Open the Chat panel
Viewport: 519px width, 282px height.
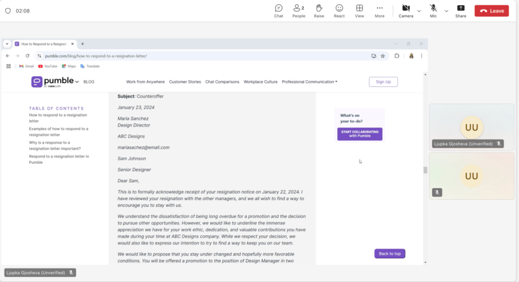pos(279,11)
